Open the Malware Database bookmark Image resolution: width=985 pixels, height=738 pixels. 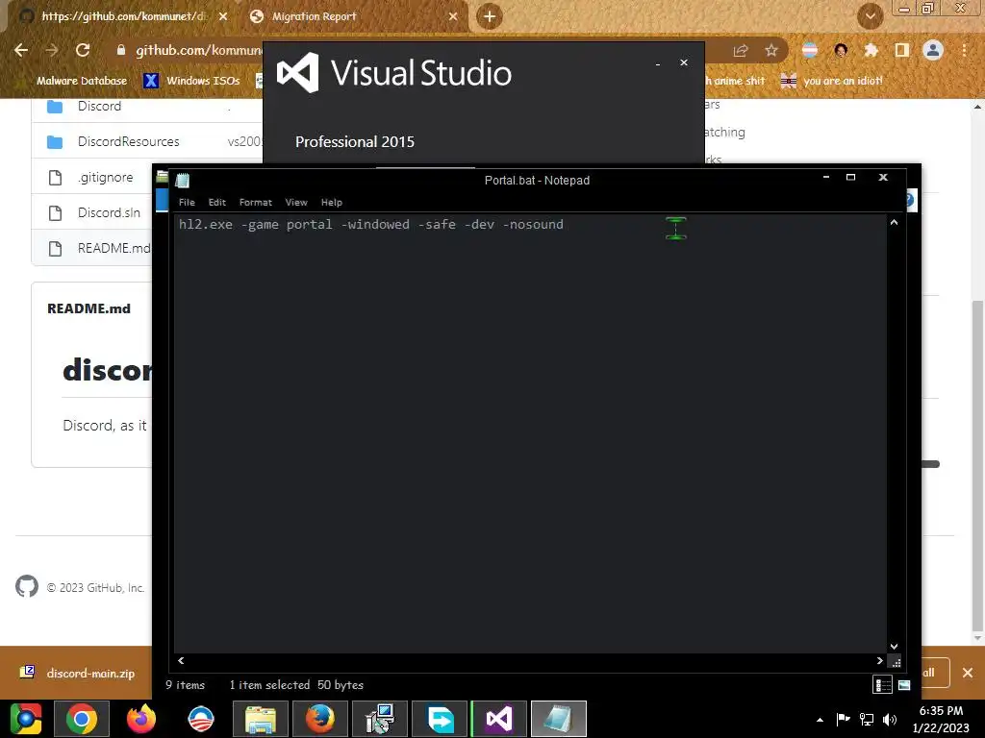tap(74, 81)
